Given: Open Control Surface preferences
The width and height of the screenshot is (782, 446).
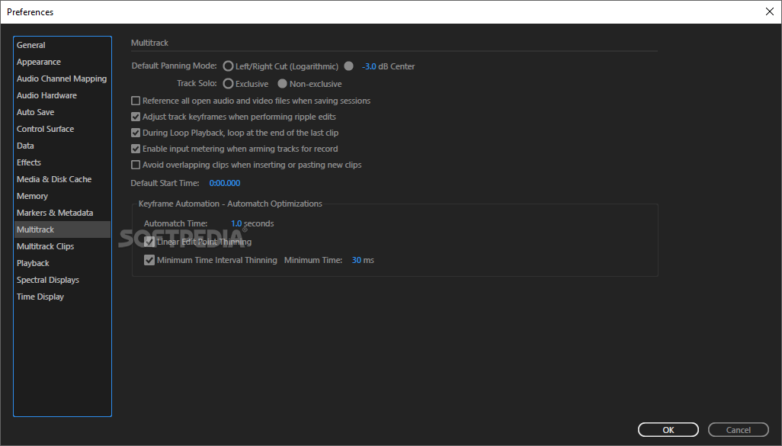Looking at the screenshot, I should [x=62, y=129].
